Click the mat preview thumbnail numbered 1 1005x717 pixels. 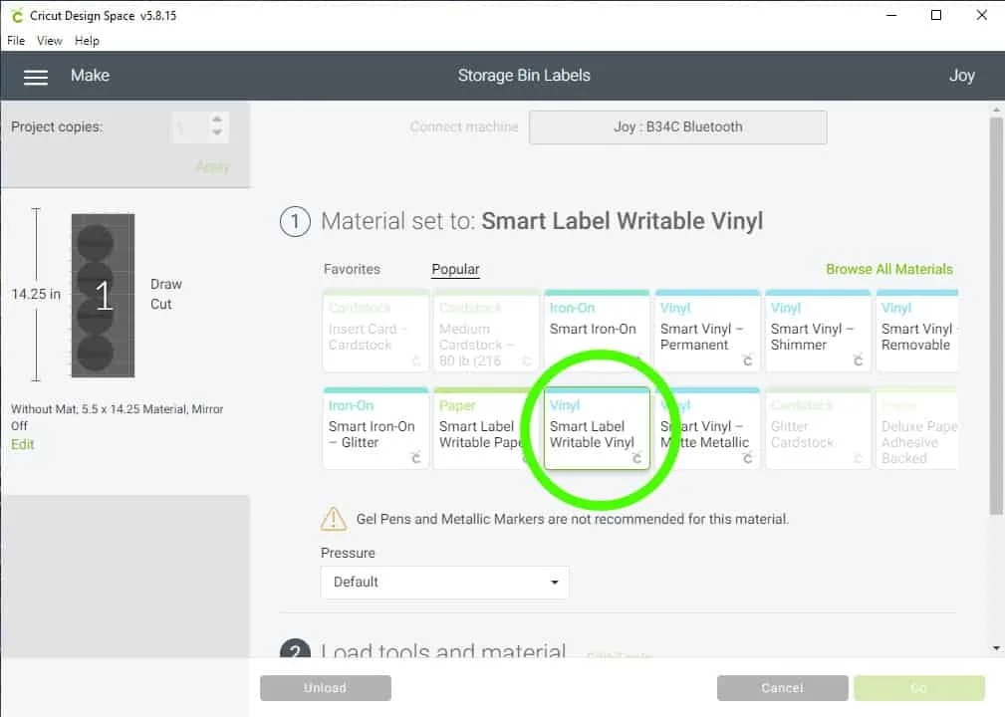tap(103, 296)
